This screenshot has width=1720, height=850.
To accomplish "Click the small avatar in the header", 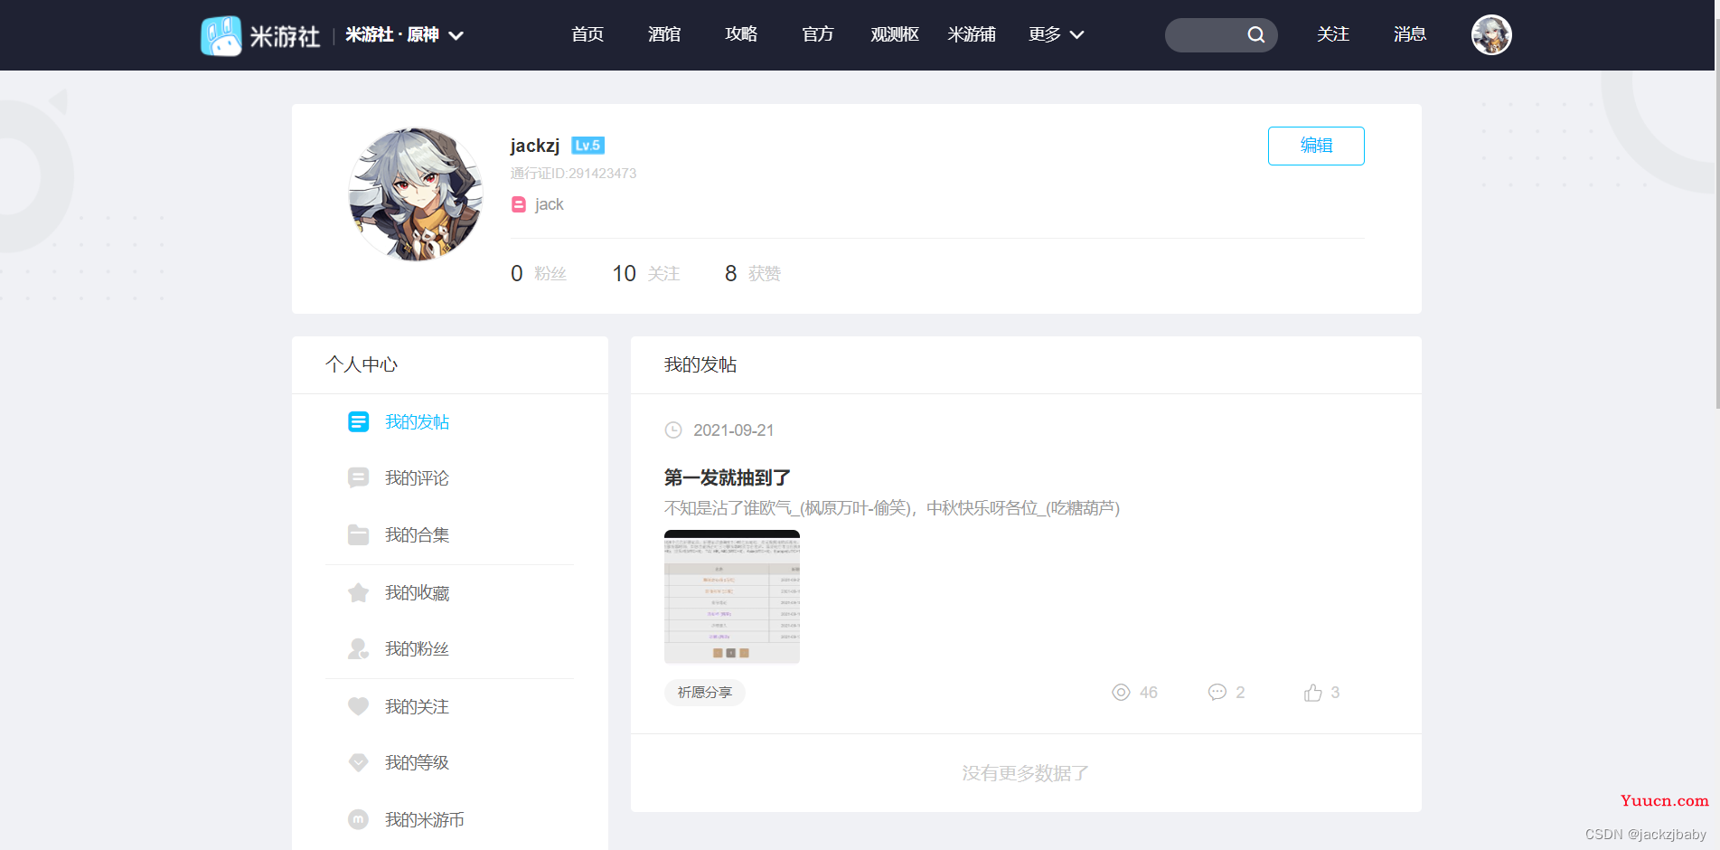I will coord(1491,35).
